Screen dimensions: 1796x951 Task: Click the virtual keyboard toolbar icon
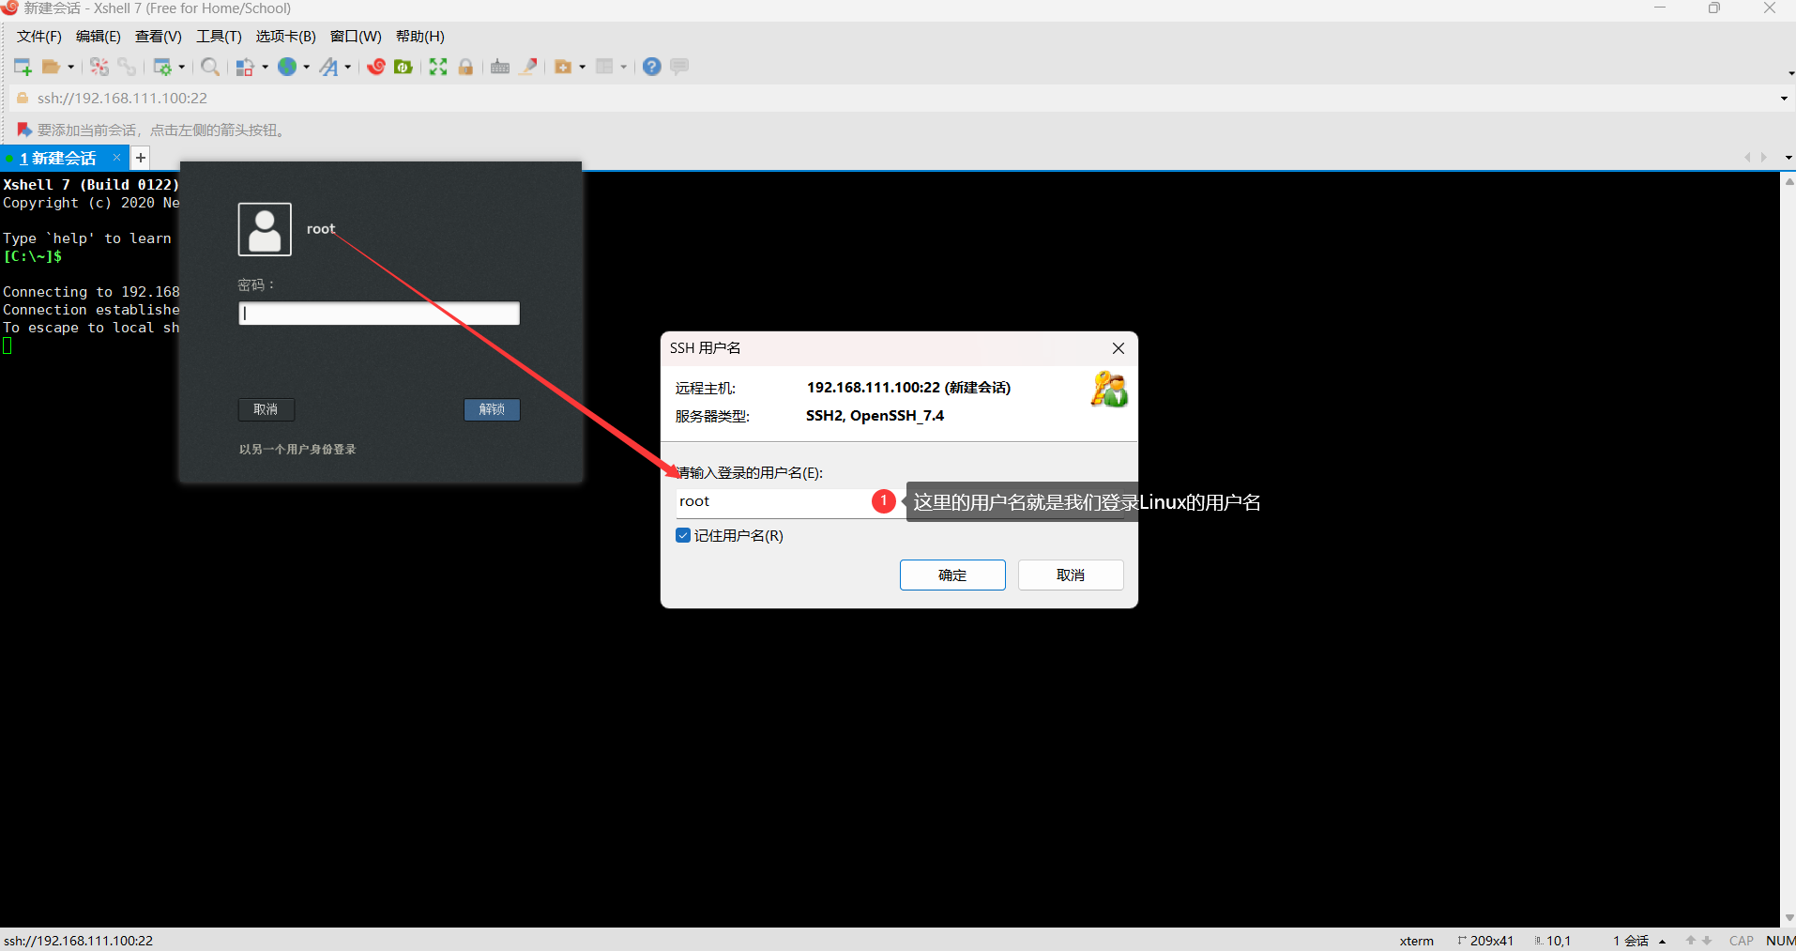pyautogui.click(x=500, y=67)
